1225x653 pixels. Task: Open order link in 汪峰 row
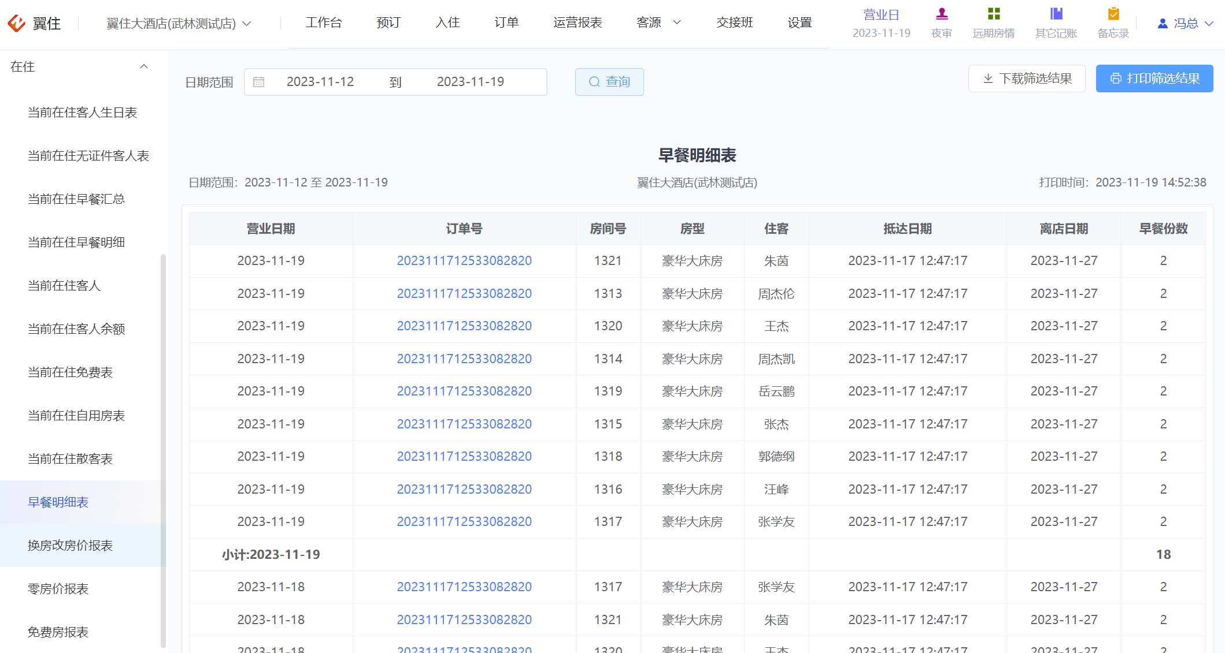(464, 490)
